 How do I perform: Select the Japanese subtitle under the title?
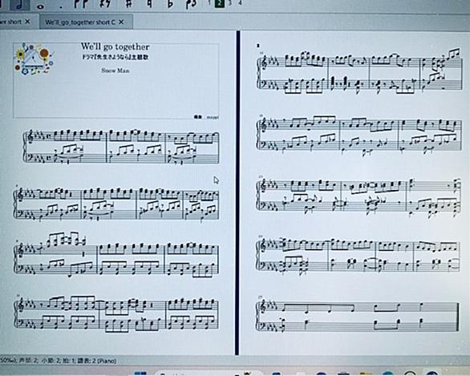click(x=115, y=57)
